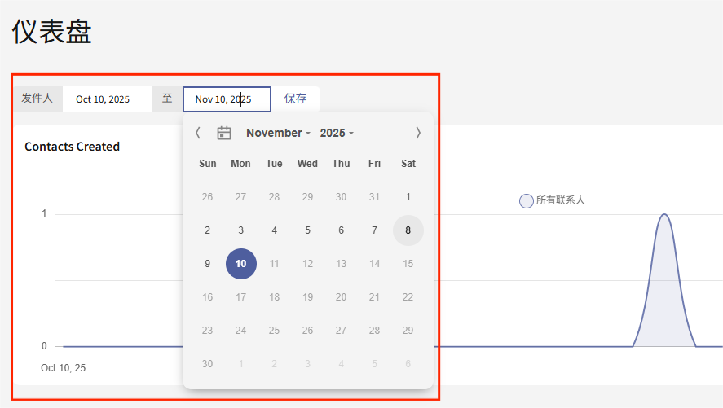The height and width of the screenshot is (408, 723).
Task: Click the 保存 button
Action: coord(296,99)
